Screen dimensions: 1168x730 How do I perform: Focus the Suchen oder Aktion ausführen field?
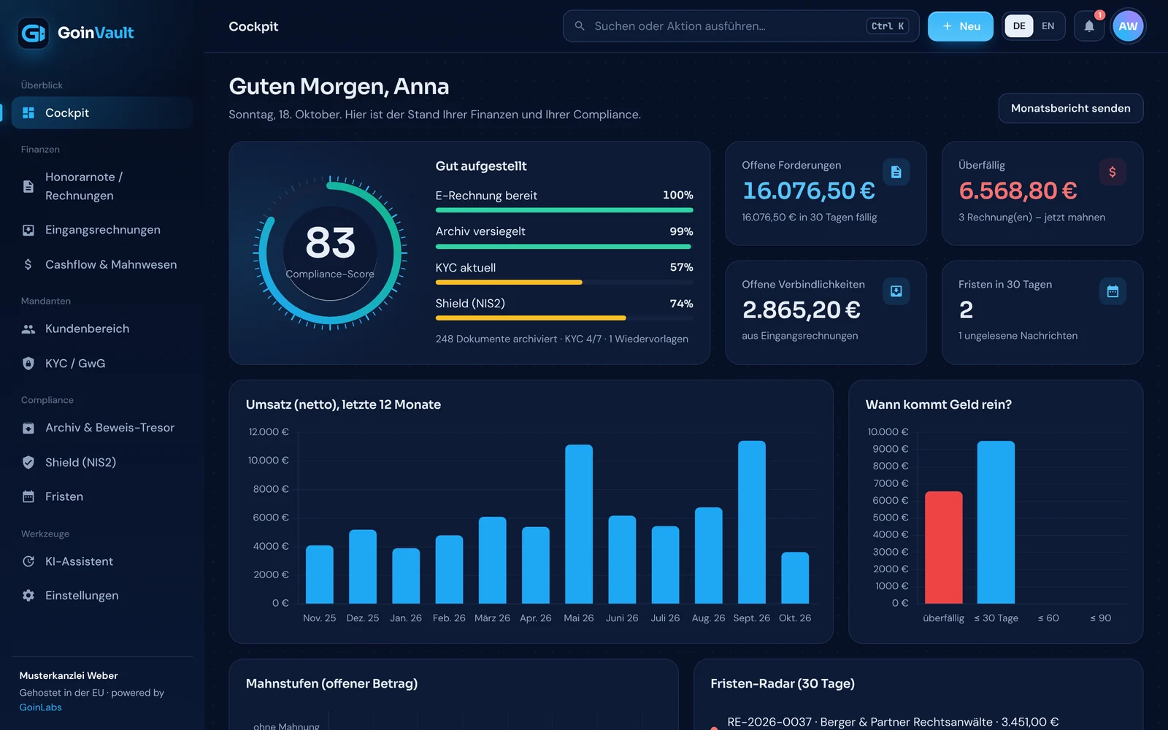tap(740, 26)
